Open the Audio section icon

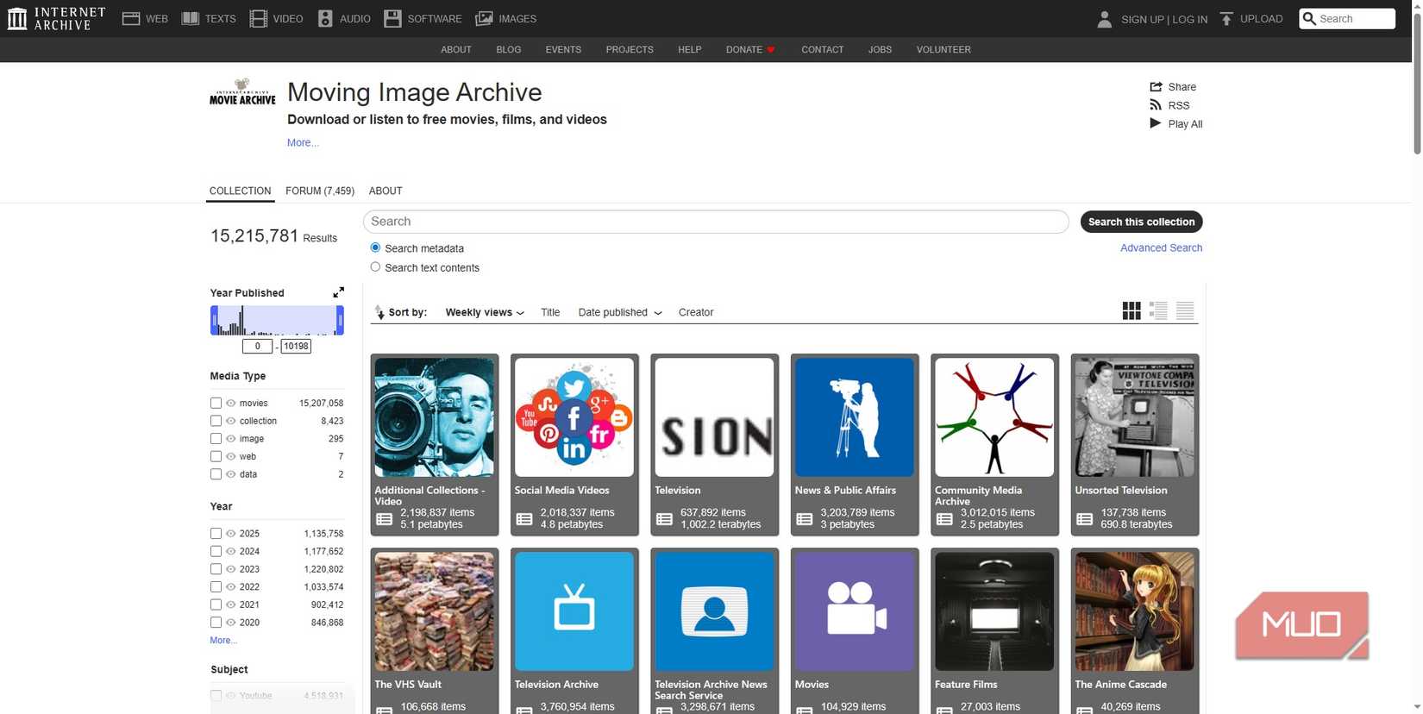(x=325, y=18)
